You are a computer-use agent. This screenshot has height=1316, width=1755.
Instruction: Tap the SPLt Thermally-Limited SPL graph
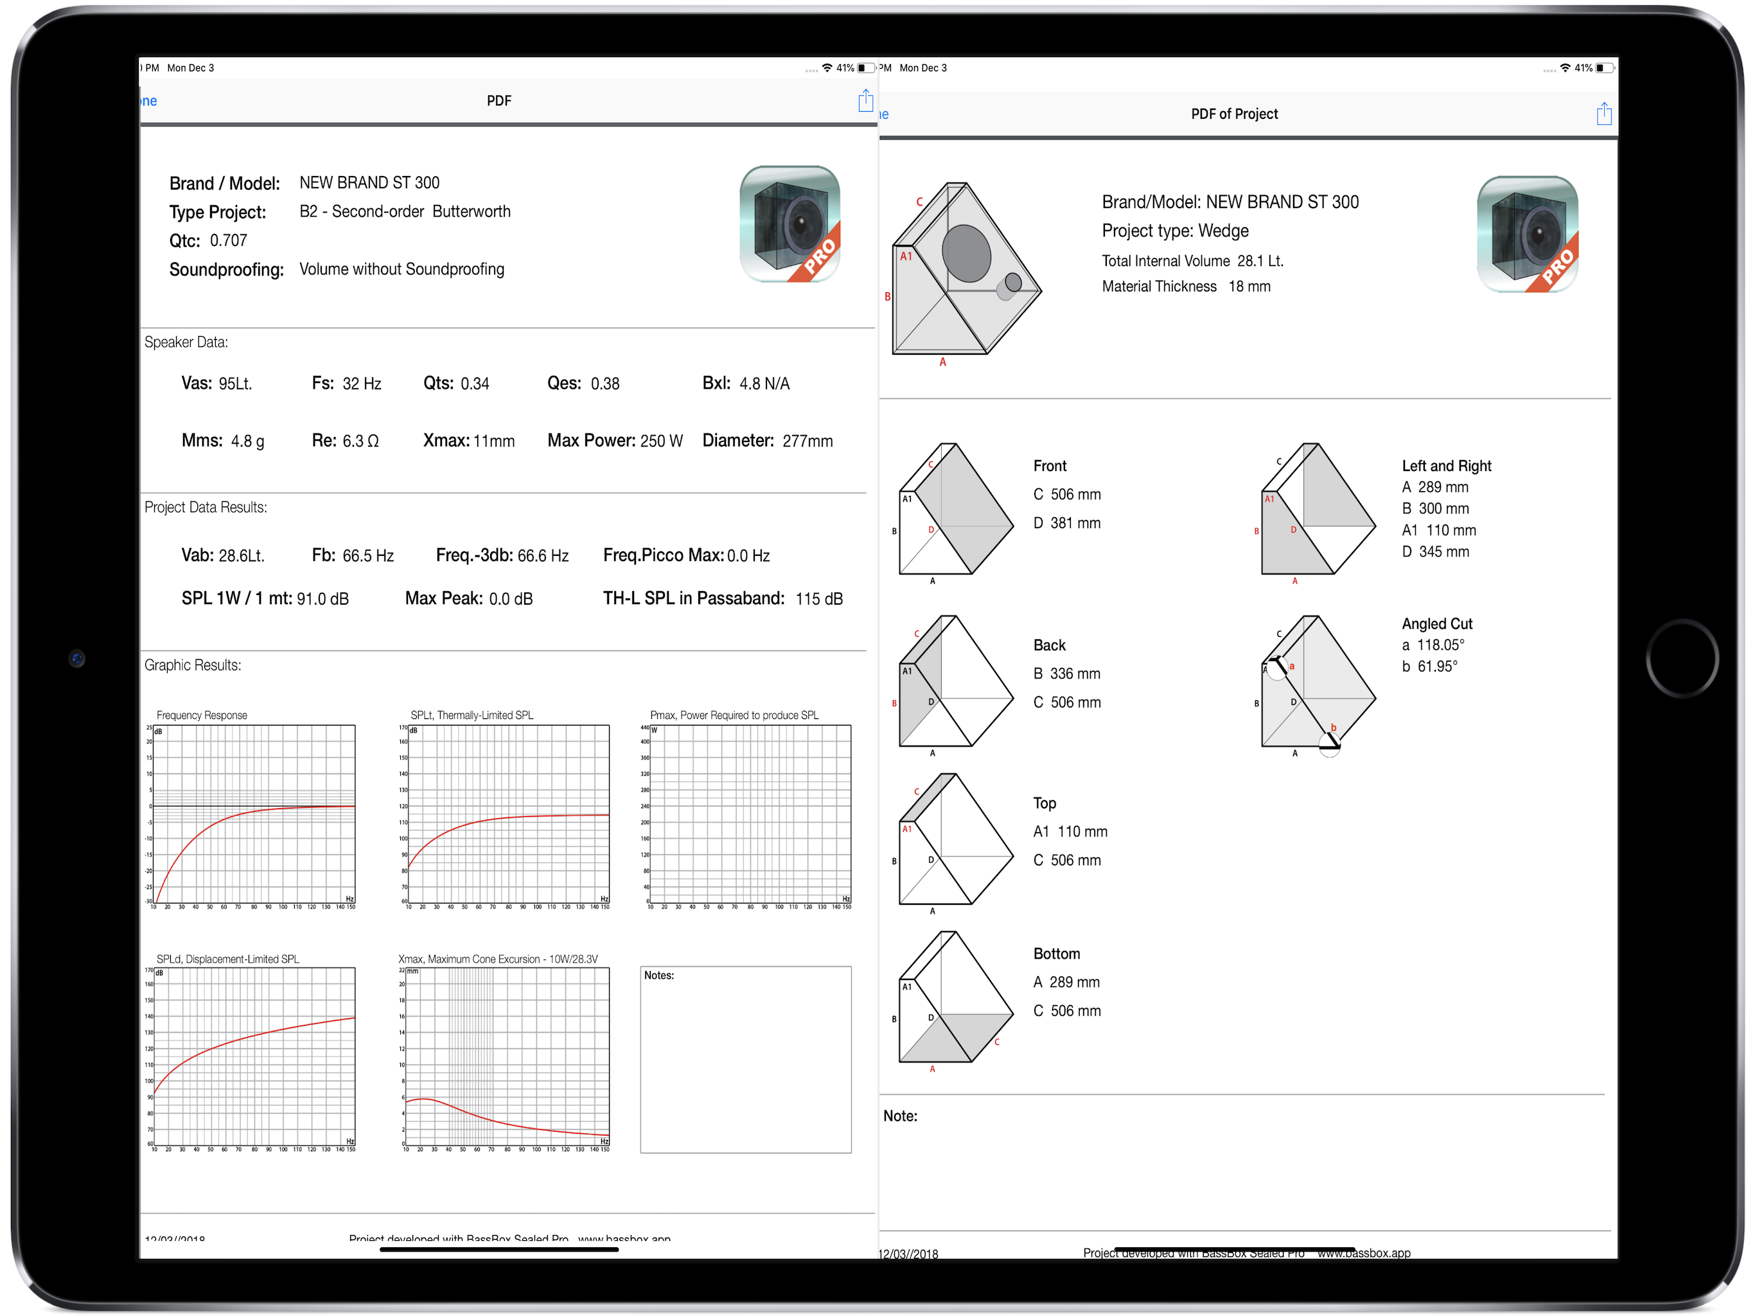click(x=506, y=811)
